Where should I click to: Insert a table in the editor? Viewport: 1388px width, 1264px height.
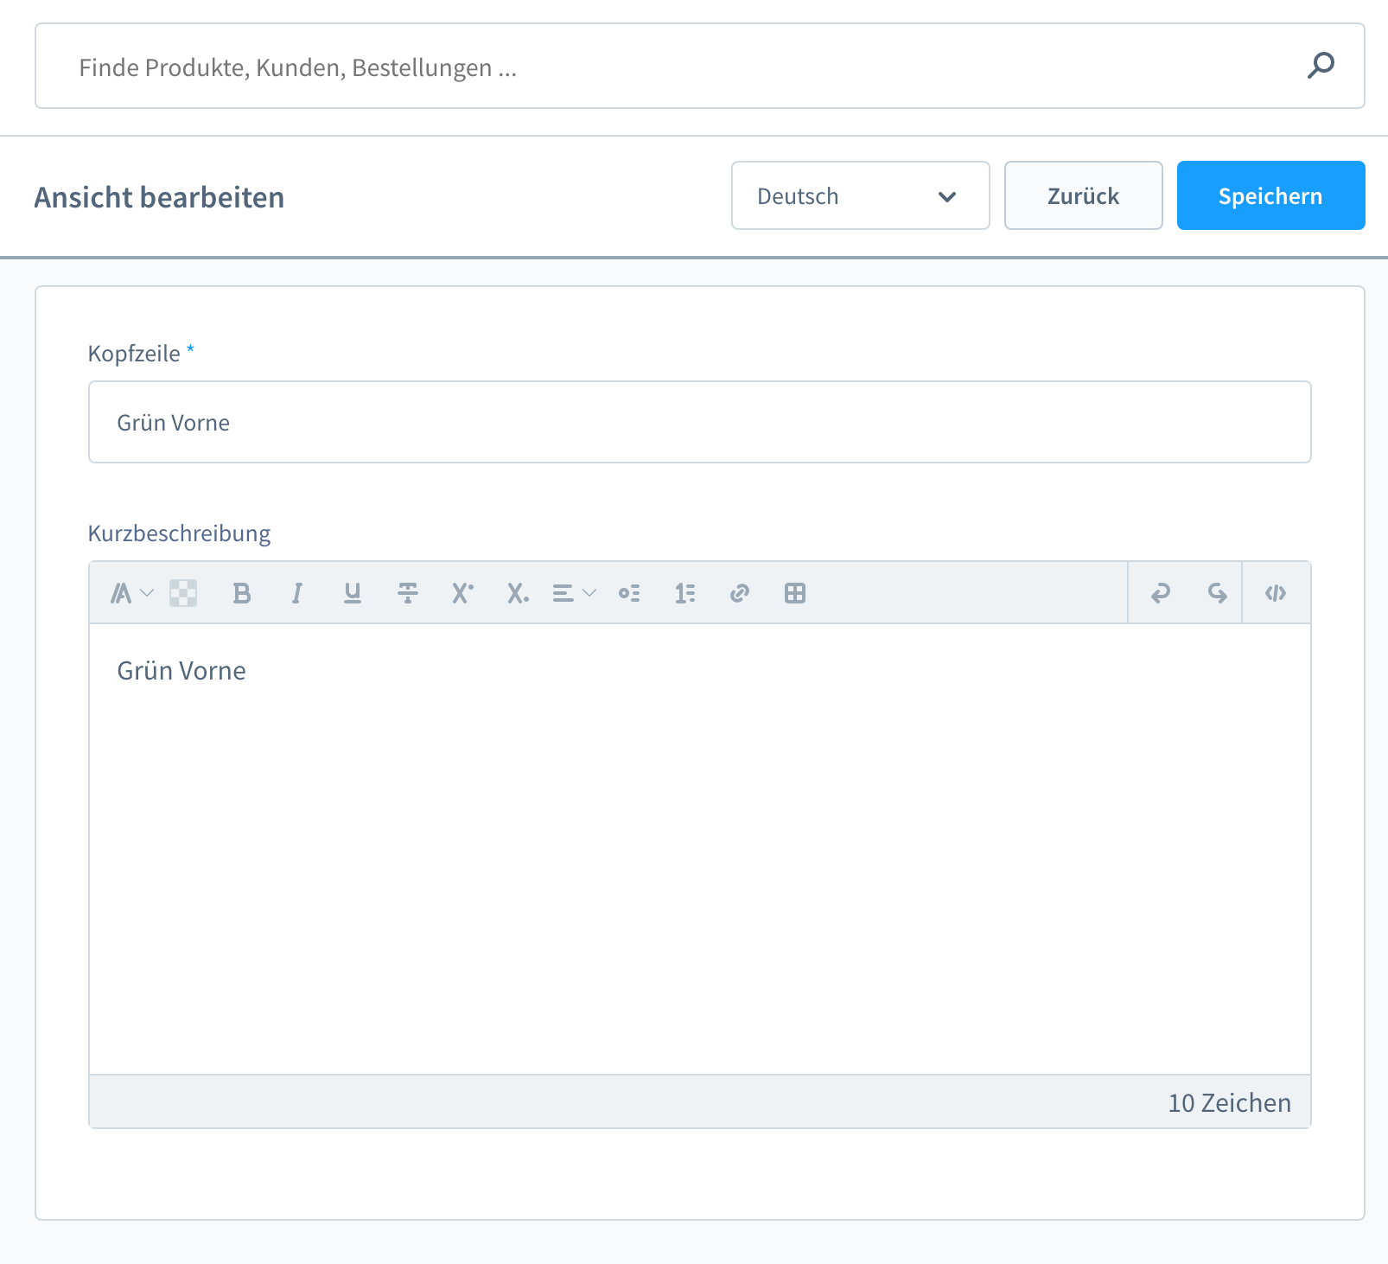tap(795, 593)
